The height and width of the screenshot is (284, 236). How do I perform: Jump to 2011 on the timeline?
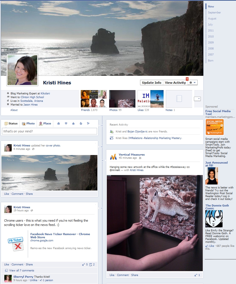click(211, 30)
